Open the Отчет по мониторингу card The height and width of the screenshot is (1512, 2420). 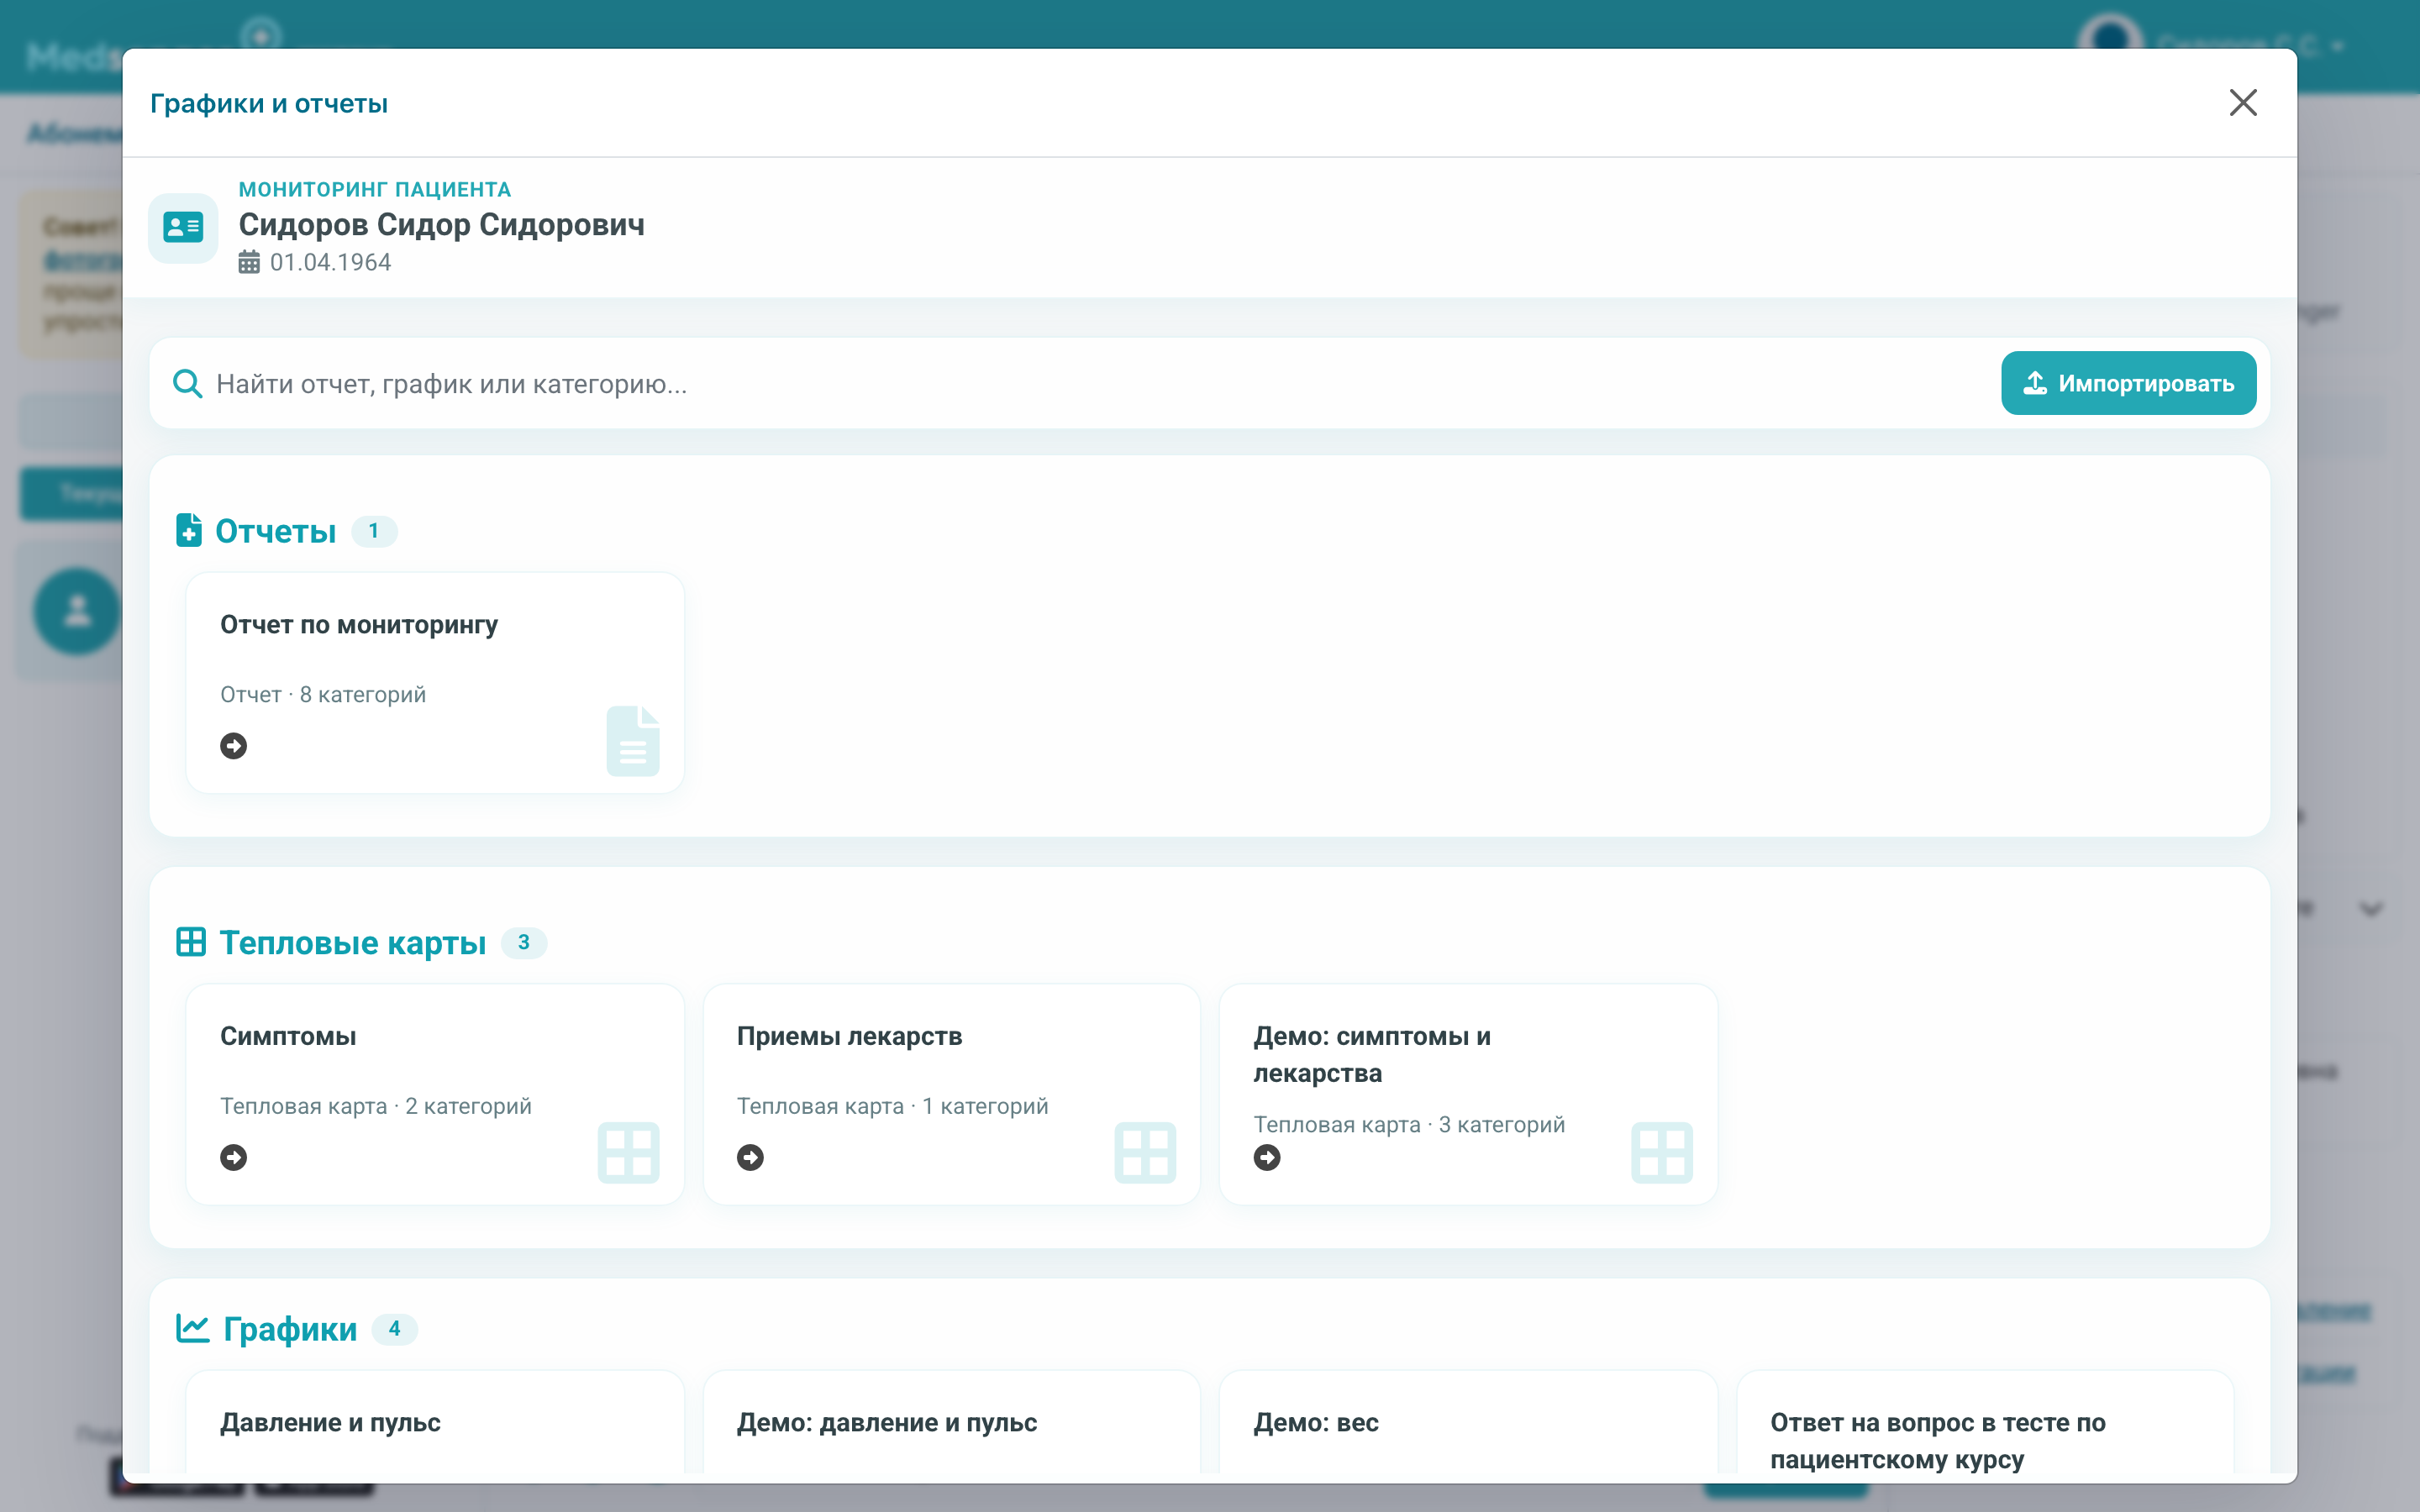(435, 683)
